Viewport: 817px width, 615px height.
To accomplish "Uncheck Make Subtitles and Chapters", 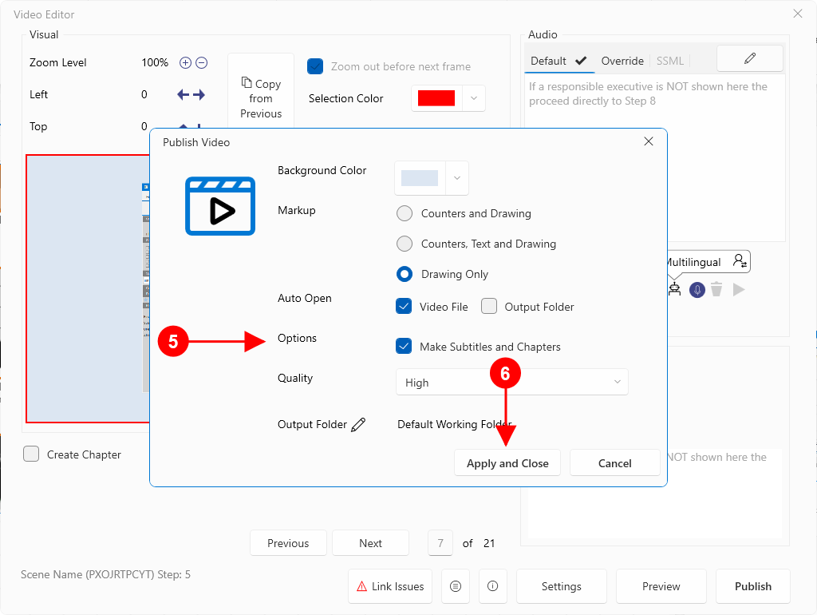I will 404,347.
